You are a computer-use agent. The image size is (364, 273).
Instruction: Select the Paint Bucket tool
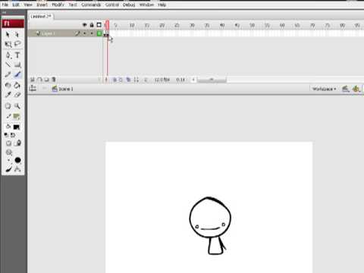pyautogui.click(x=17, y=86)
